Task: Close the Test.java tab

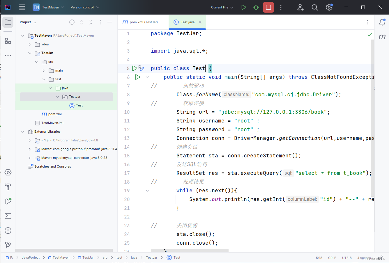Action: 200,22
